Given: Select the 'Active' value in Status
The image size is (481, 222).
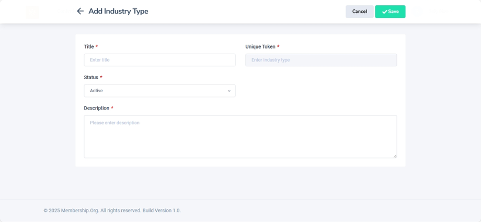Looking at the screenshot, I should pos(97,91).
